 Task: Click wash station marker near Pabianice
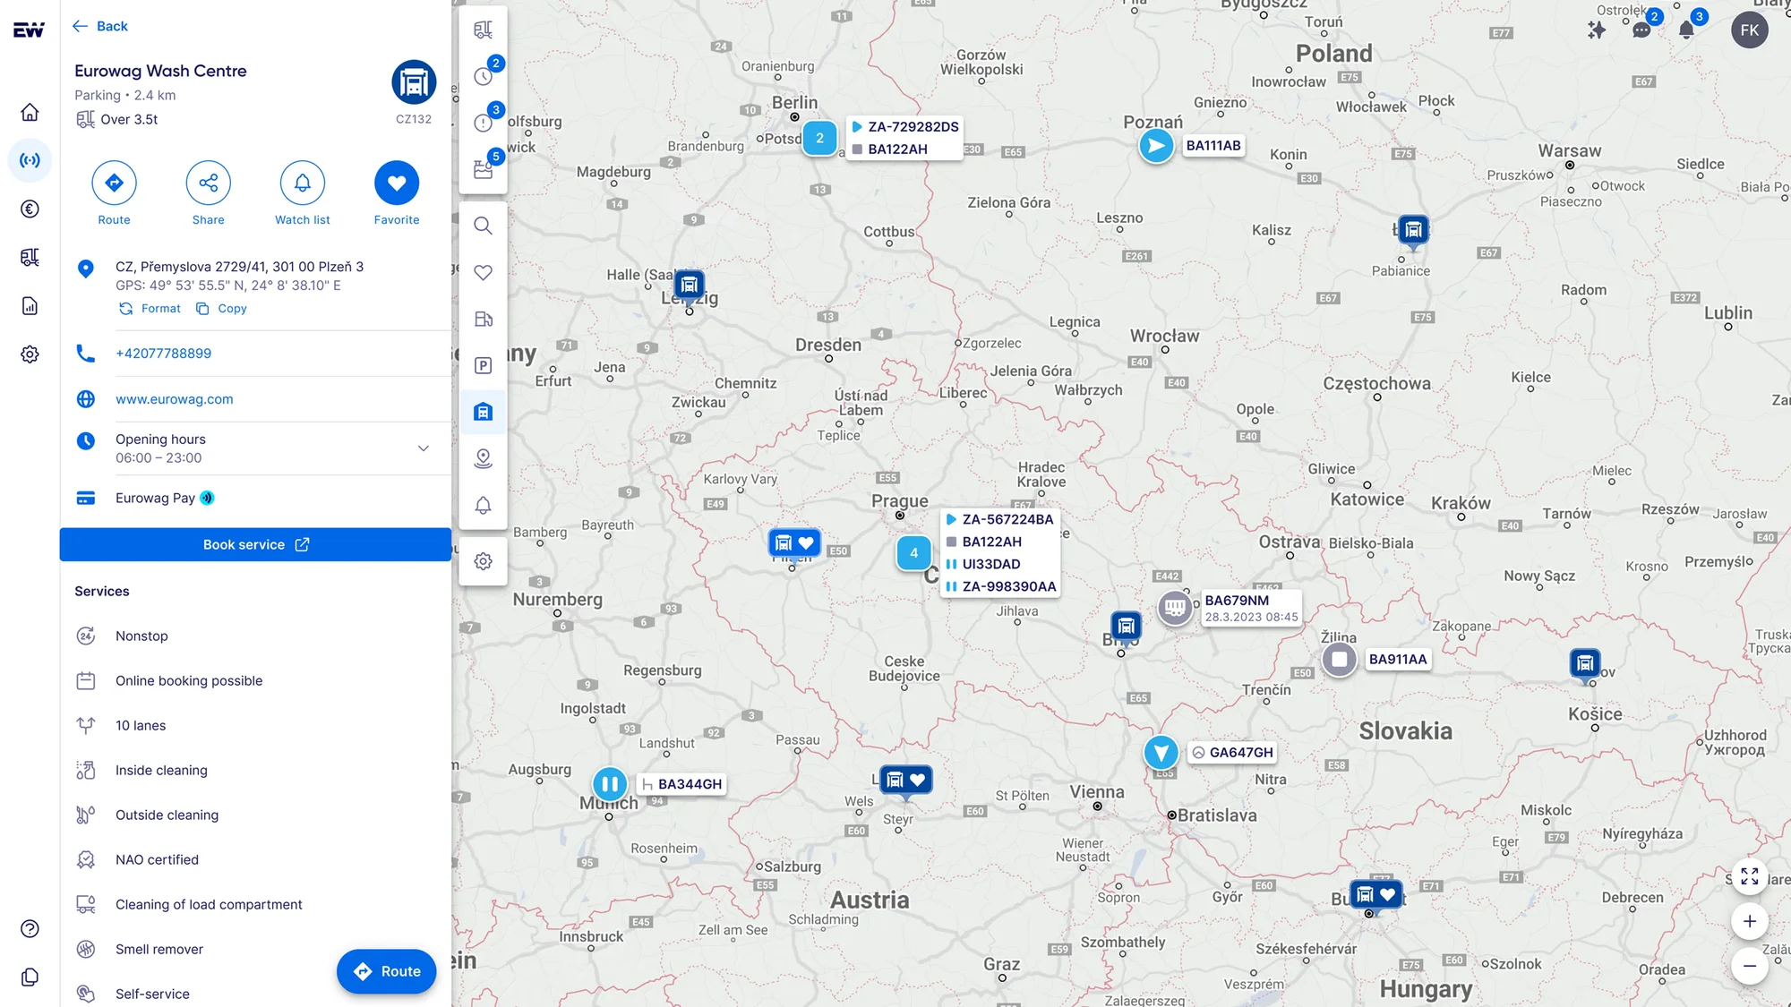click(x=1413, y=230)
